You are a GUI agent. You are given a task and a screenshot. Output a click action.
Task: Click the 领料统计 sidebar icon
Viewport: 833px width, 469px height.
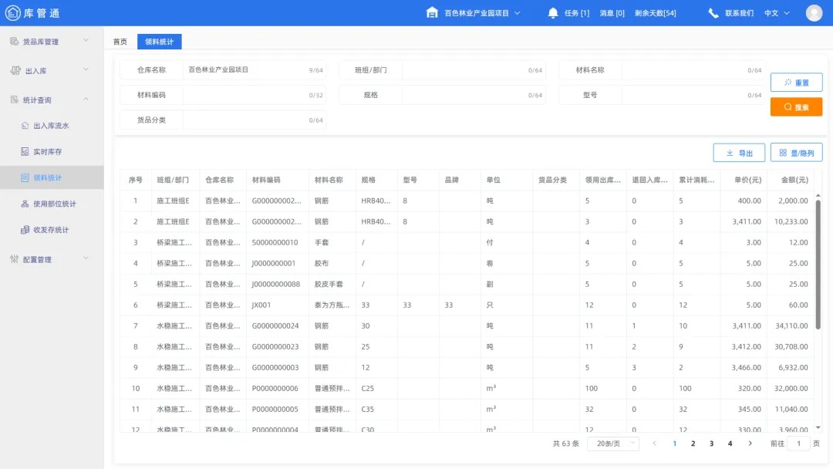point(26,177)
